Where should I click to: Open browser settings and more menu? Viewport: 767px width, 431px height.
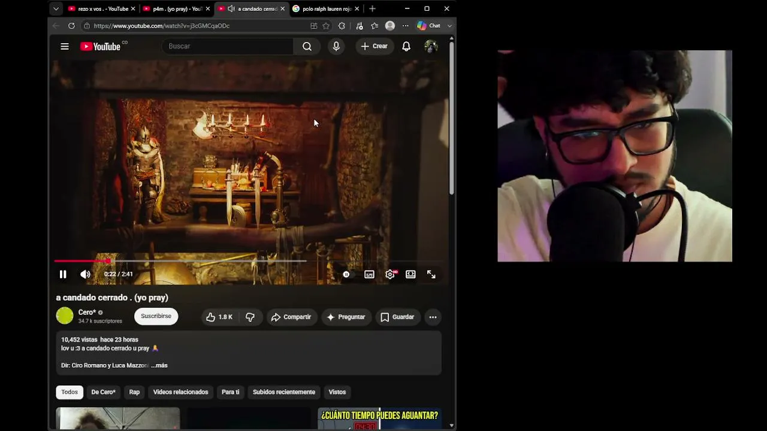(406, 26)
